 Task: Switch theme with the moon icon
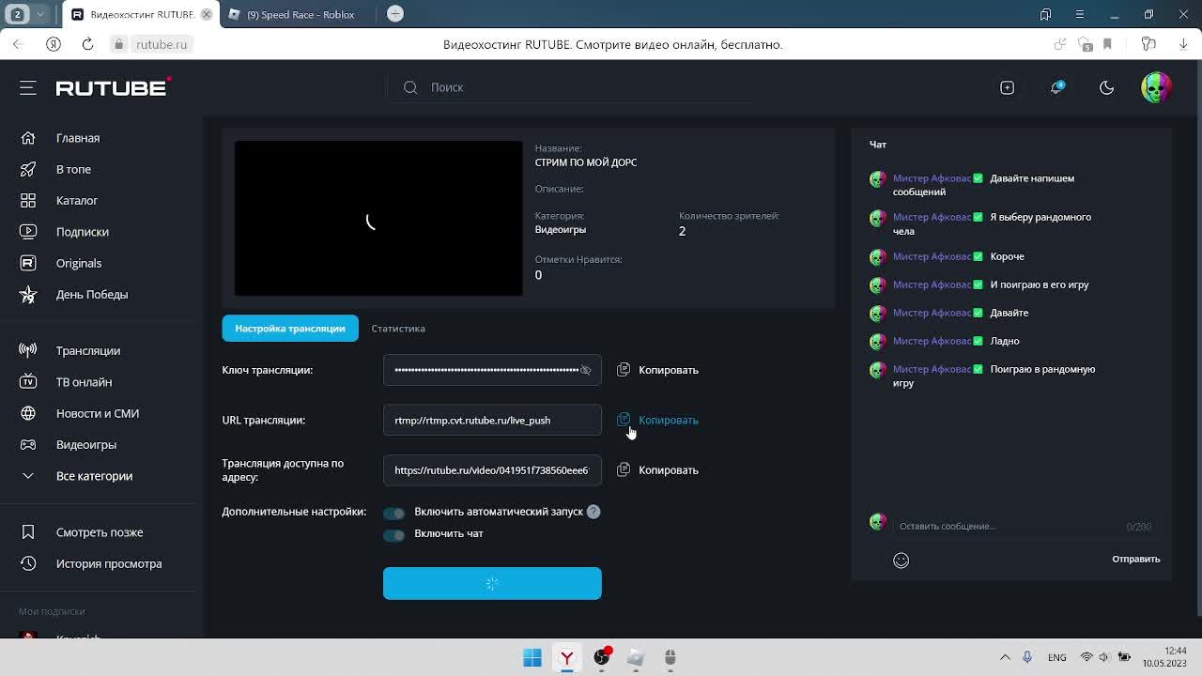point(1106,87)
